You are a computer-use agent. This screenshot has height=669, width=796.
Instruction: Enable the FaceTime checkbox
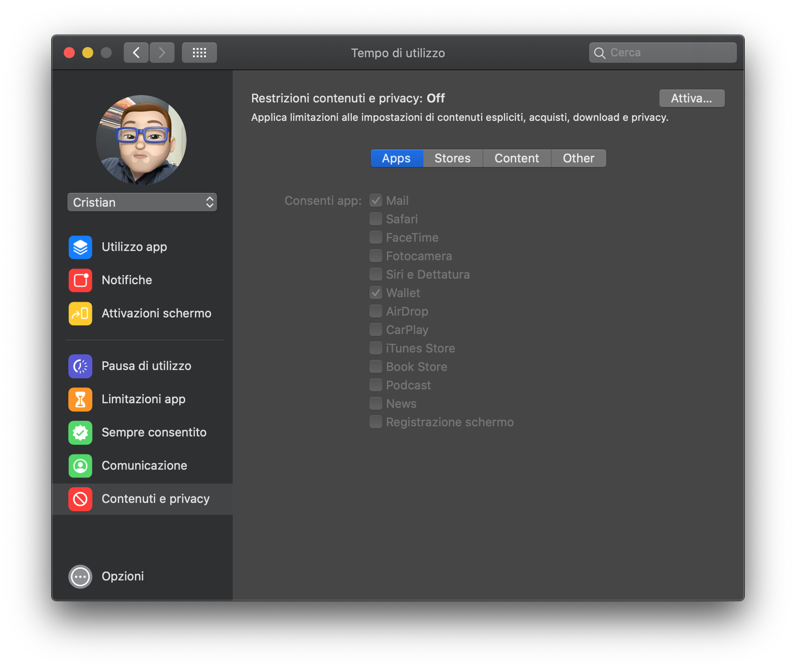(x=376, y=238)
